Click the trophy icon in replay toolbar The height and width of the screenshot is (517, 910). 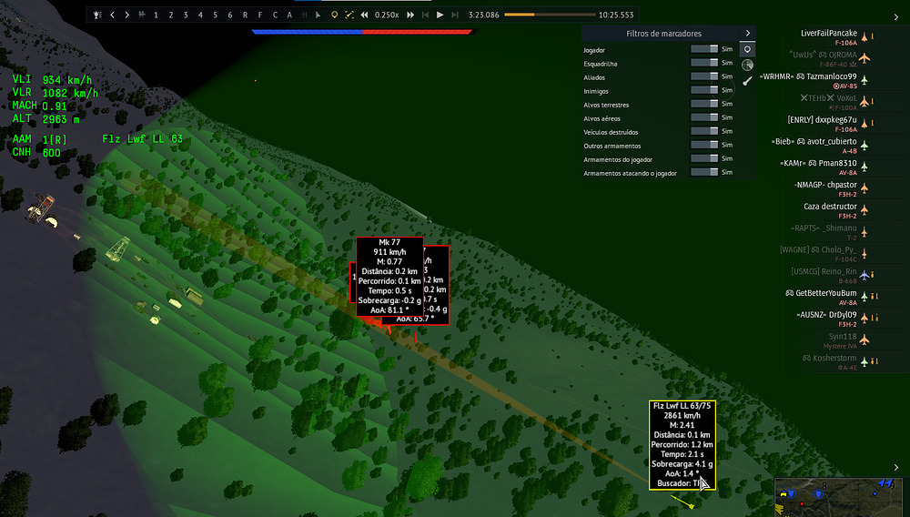[x=97, y=15]
